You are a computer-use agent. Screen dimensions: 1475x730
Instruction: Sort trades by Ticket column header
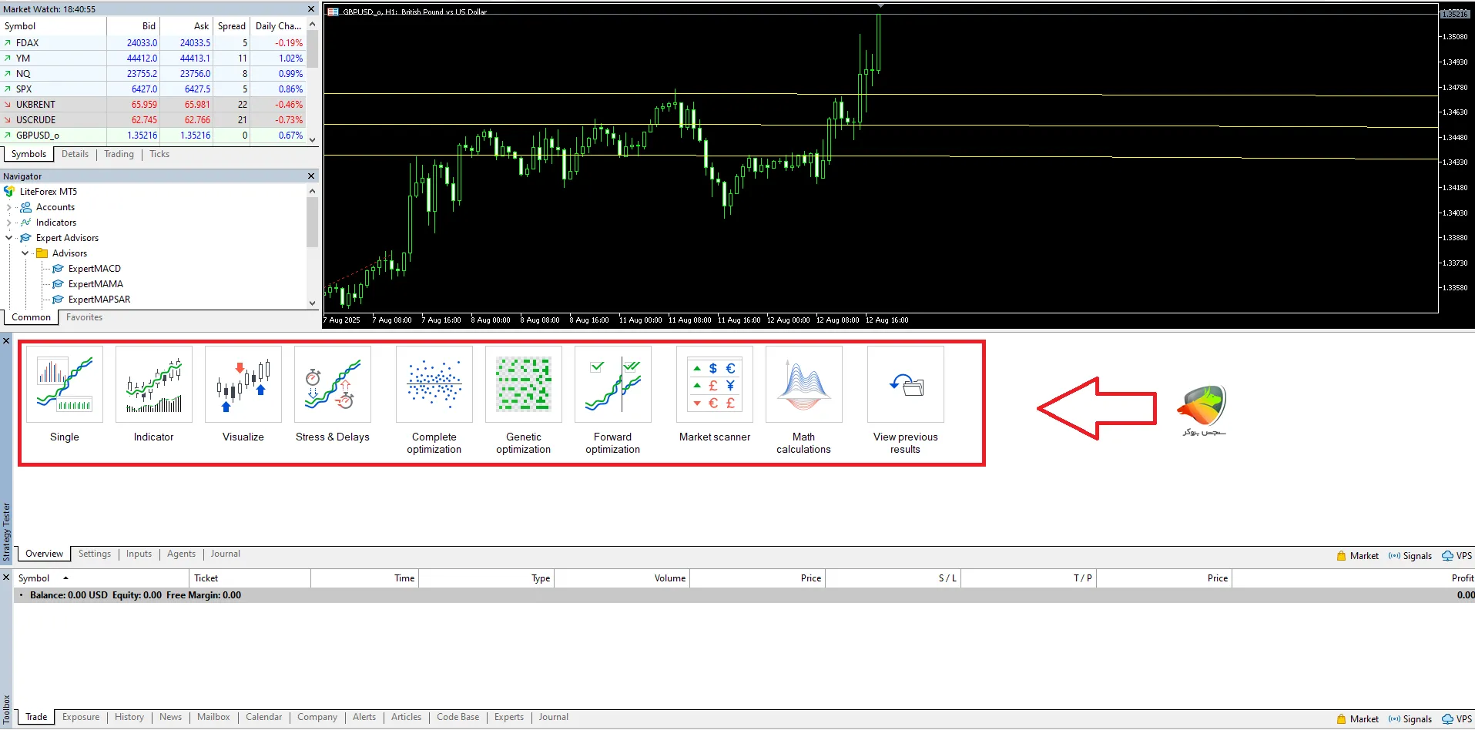(250, 578)
